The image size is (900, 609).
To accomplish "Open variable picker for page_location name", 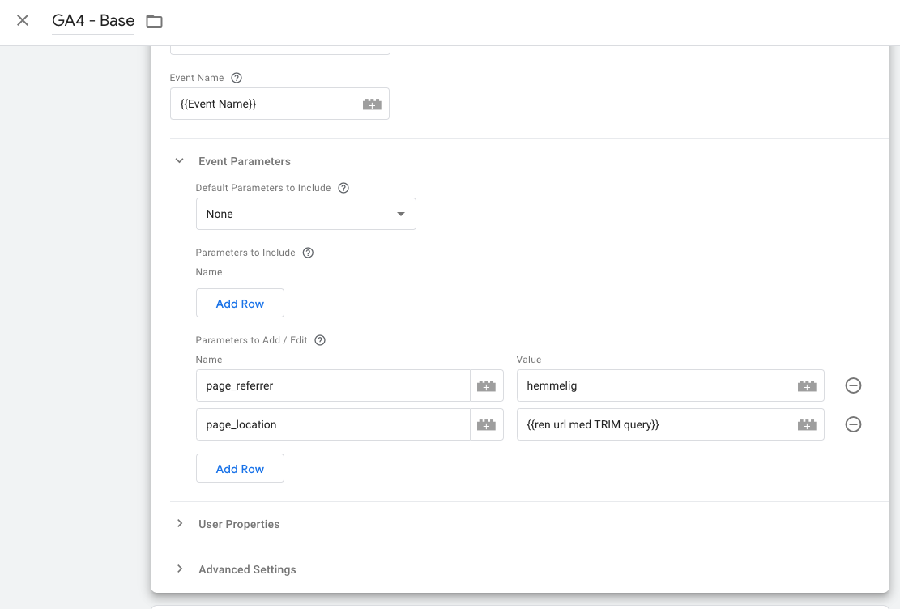I will point(486,424).
